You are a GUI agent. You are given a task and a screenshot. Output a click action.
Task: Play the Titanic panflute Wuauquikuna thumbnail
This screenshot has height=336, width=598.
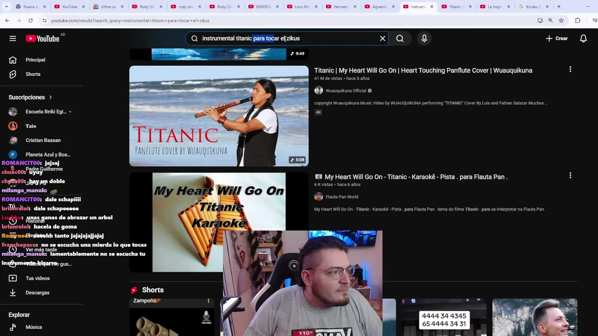219,116
